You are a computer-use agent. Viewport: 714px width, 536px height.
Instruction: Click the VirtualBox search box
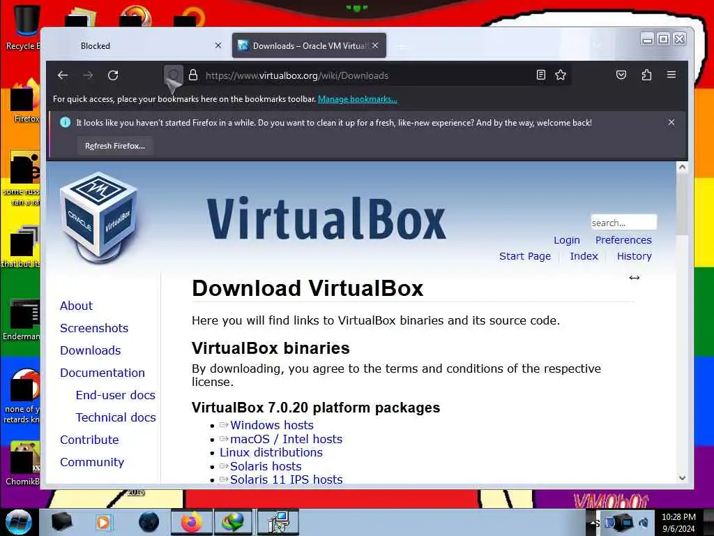click(623, 223)
